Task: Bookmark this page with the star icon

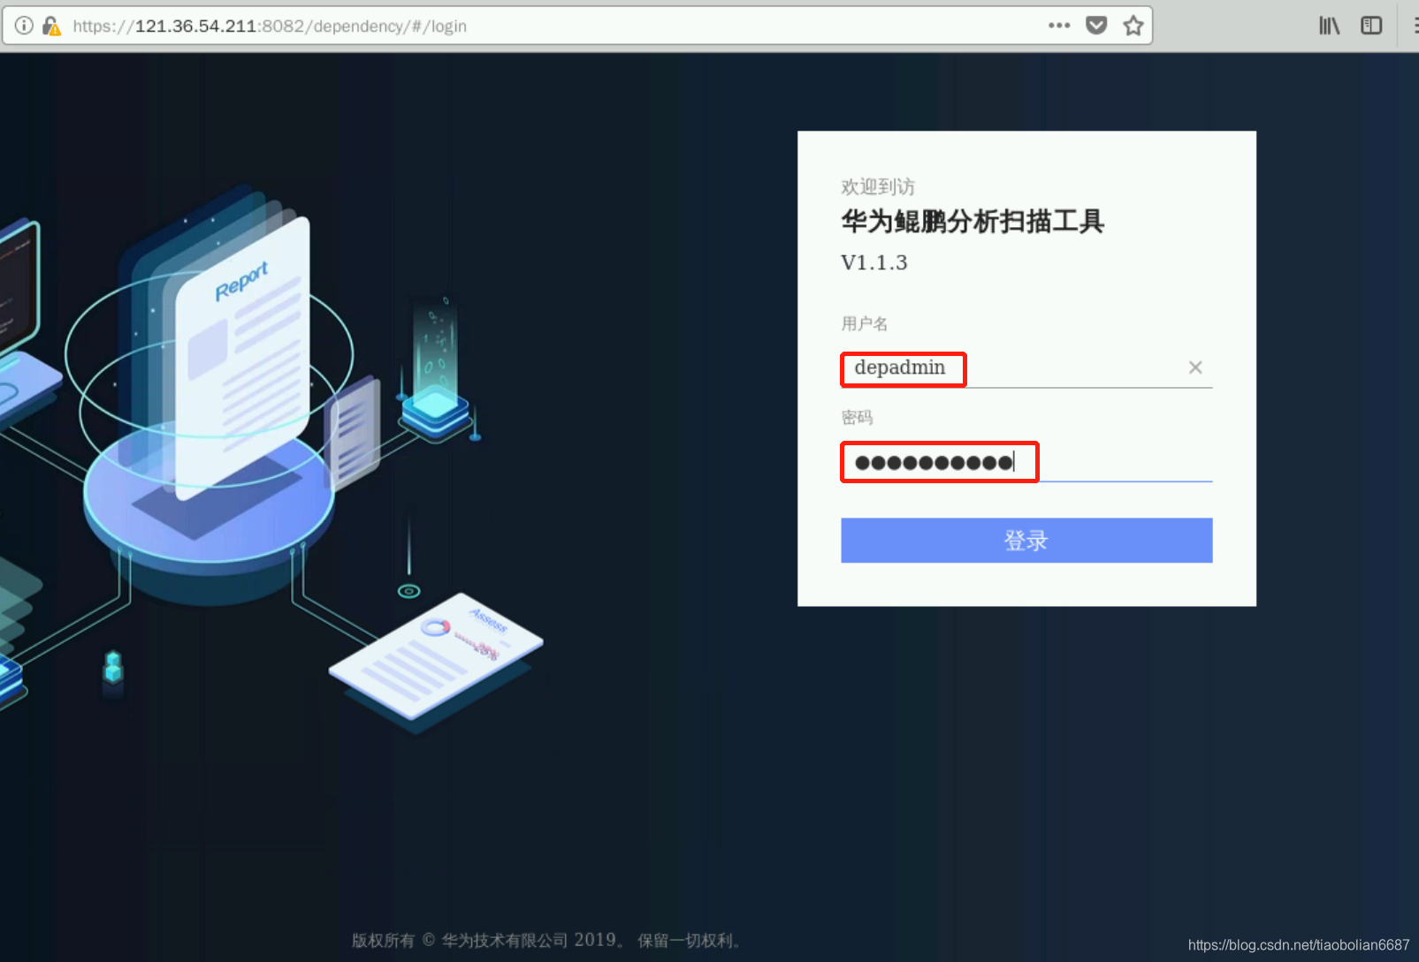Action: pos(1133,26)
